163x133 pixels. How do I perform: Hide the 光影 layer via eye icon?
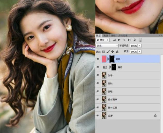tap(98, 75)
